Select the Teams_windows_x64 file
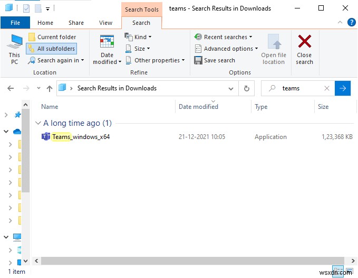Screen dimensions: 358x278 tap(81, 137)
